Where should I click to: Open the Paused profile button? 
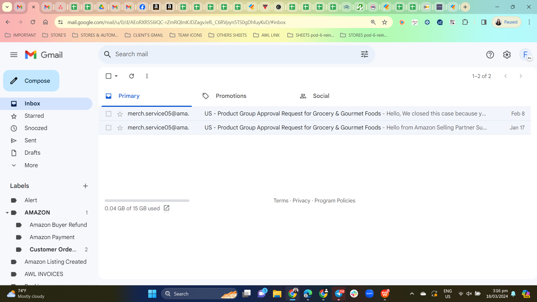pos(507,22)
